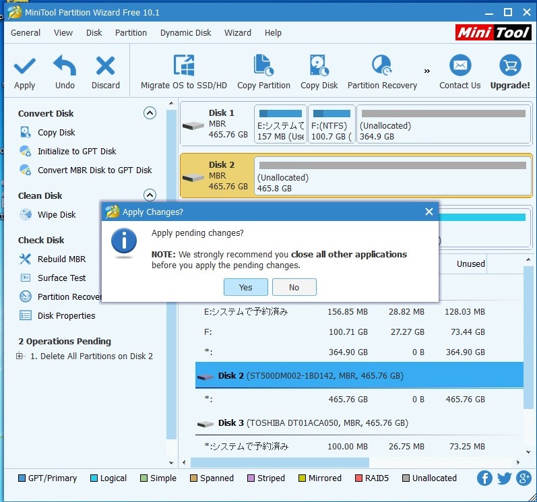This screenshot has height=502, width=537.
Task: Decline with the No button
Action: (x=294, y=287)
